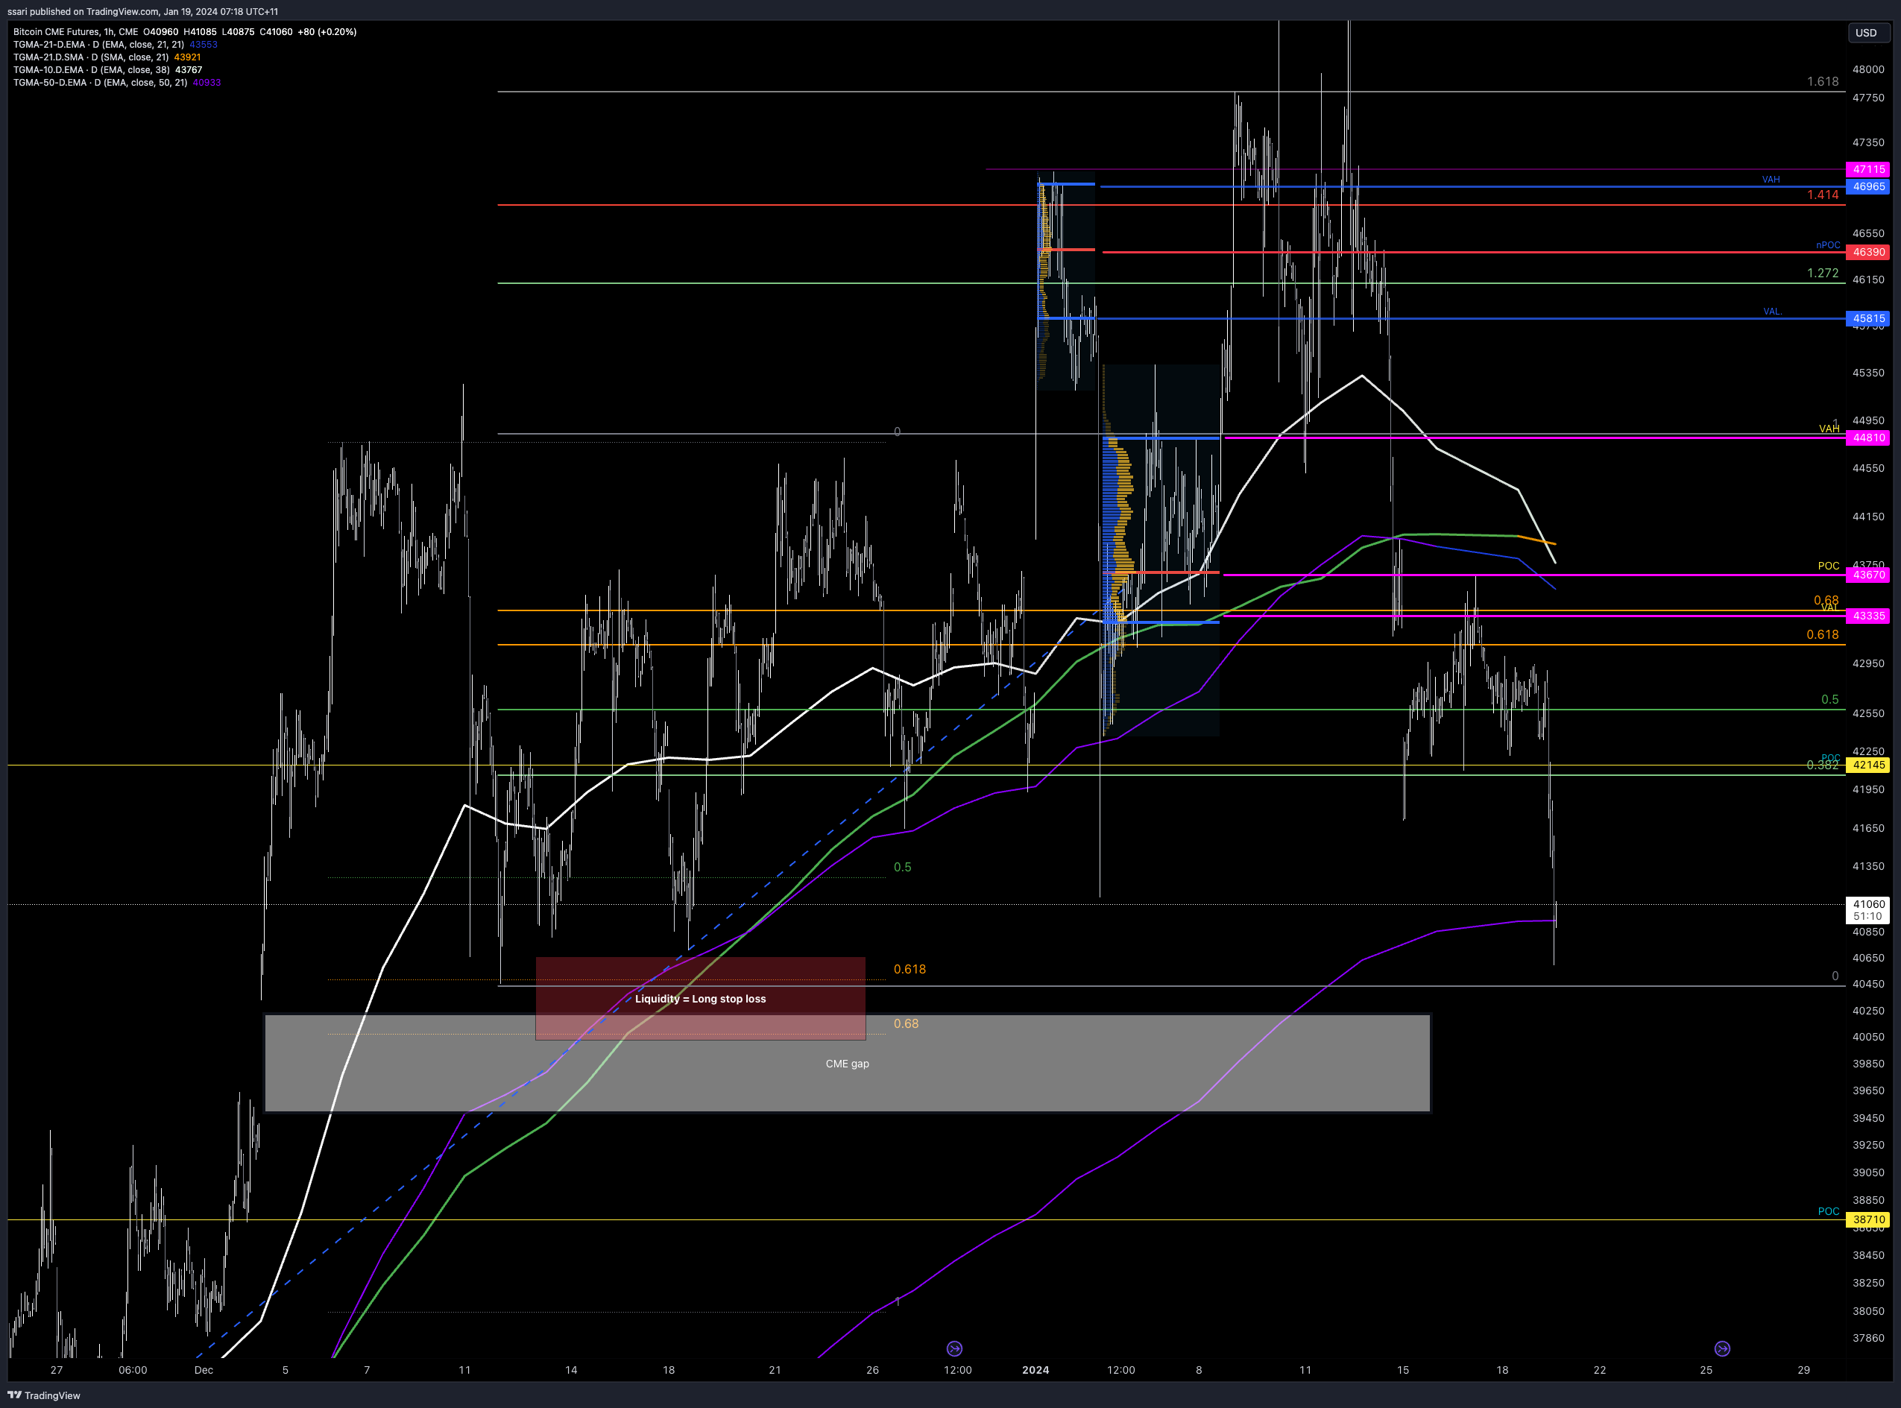
Task: Click the 47115 magenta price label
Action: click(1869, 170)
